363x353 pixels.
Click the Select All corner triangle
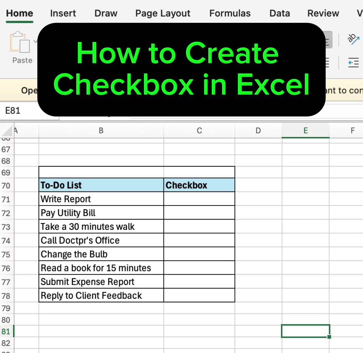pyautogui.click(x=7, y=131)
